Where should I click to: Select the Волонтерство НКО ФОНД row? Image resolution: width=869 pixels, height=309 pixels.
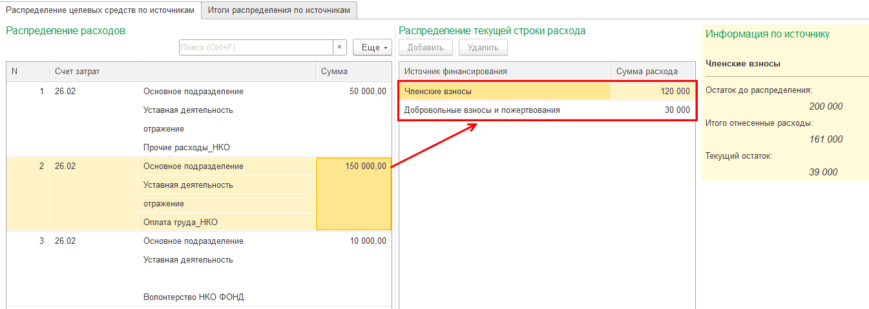coord(194,297)
